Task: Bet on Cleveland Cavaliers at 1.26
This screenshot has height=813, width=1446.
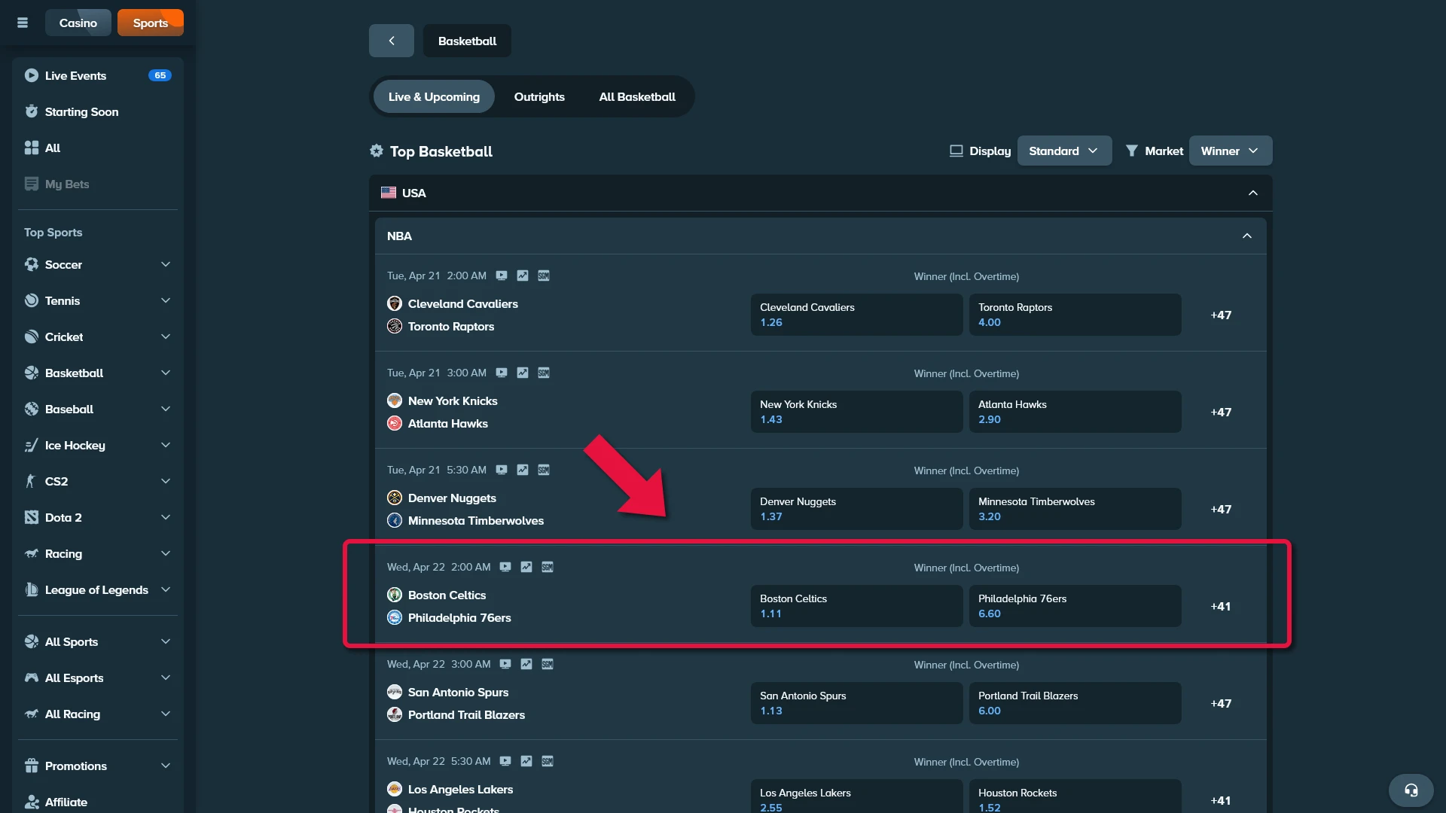Action: [857, 315]
